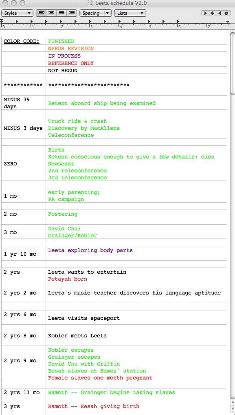Click the first-line indent marker on ruler

pos(2,20)
